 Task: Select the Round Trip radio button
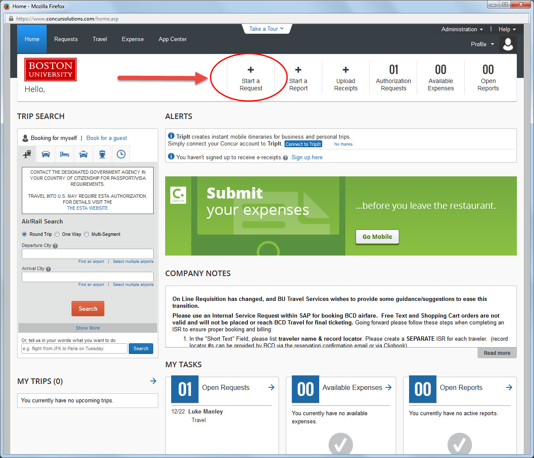coord(24,234)
